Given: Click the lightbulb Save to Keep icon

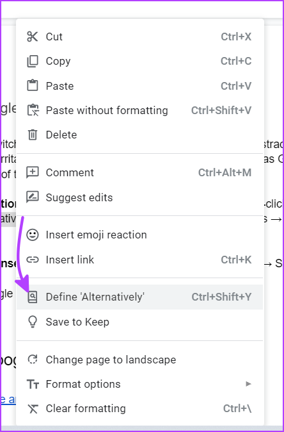Looking at the screenshot, I should point(33,322).
